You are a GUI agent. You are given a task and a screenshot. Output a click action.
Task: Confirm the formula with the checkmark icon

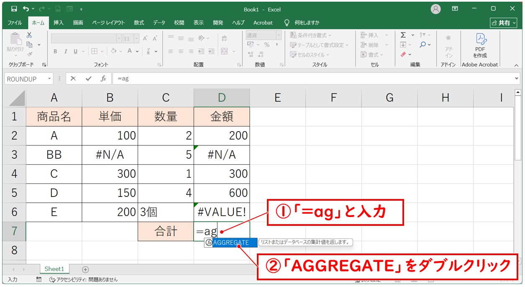click(88, 79)
